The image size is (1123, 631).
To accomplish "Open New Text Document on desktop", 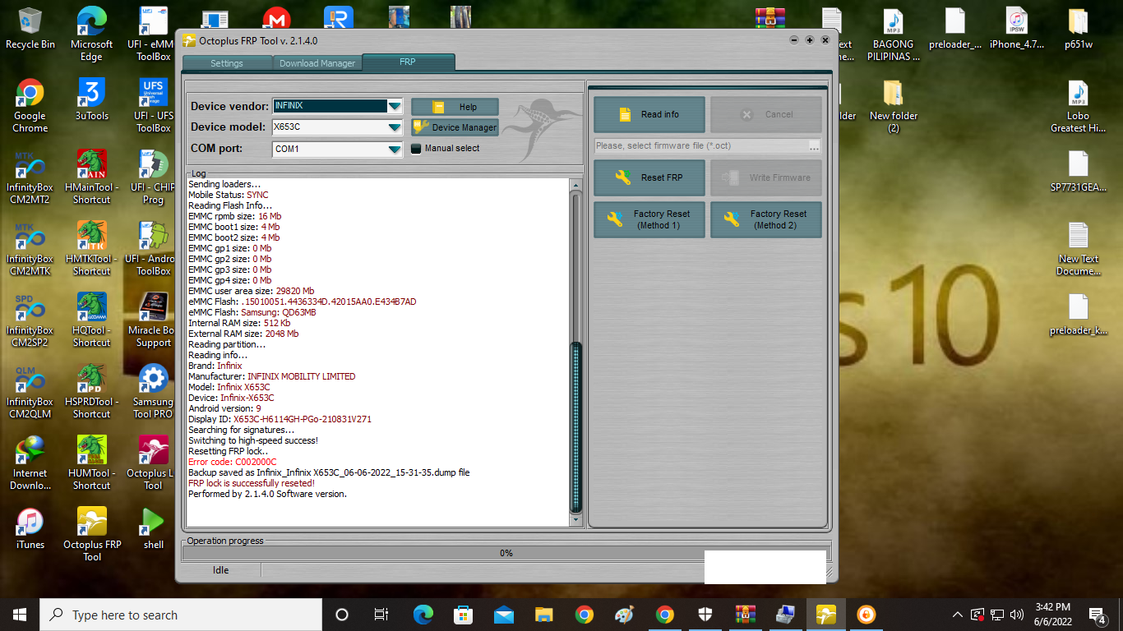I will (x=1079, y=248).
